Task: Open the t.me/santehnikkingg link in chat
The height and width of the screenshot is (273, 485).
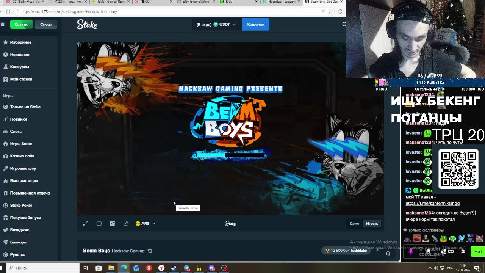Action: point(432,204)
